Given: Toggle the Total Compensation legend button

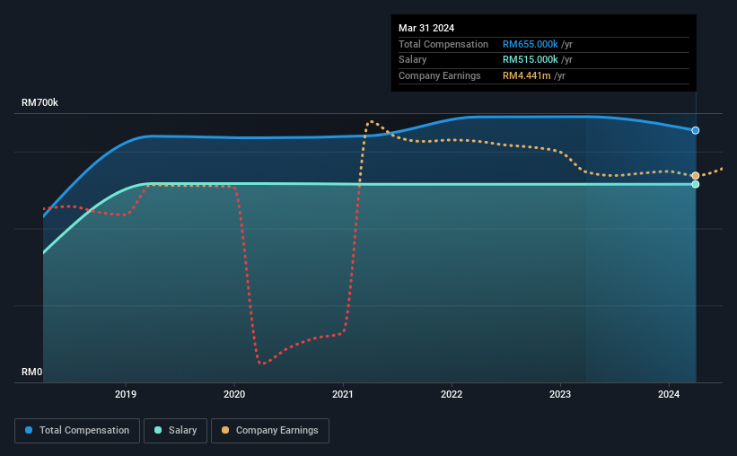Looking at the screenshot, I should click(77, 431).
